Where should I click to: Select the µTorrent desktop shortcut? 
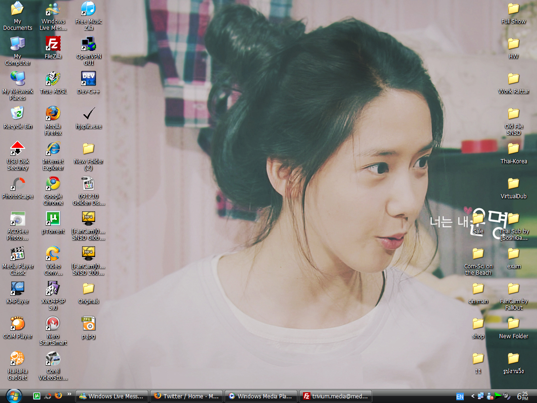coord(53,223)
